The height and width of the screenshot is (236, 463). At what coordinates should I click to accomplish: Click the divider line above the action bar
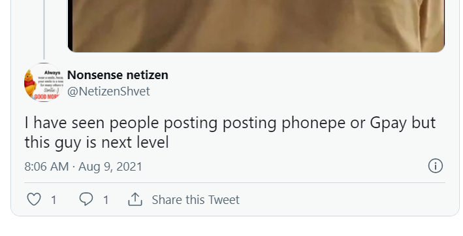[x=234, y=183]
